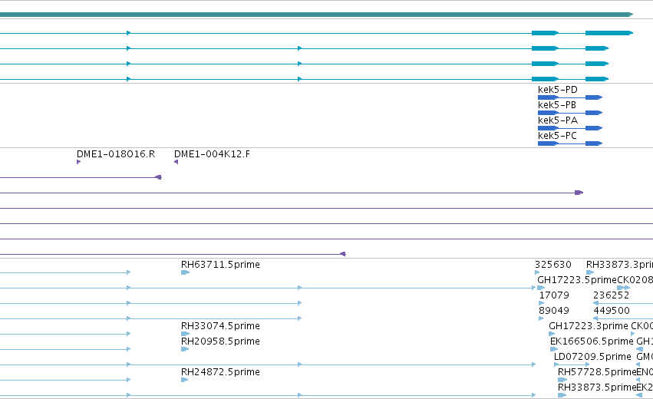Select the glyph below the RH33873.3prime label
The image size is (653, 399).
click(x=590, y=272)
